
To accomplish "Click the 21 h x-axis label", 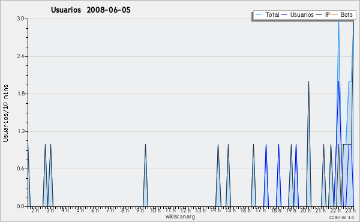I will coord(320,210).
